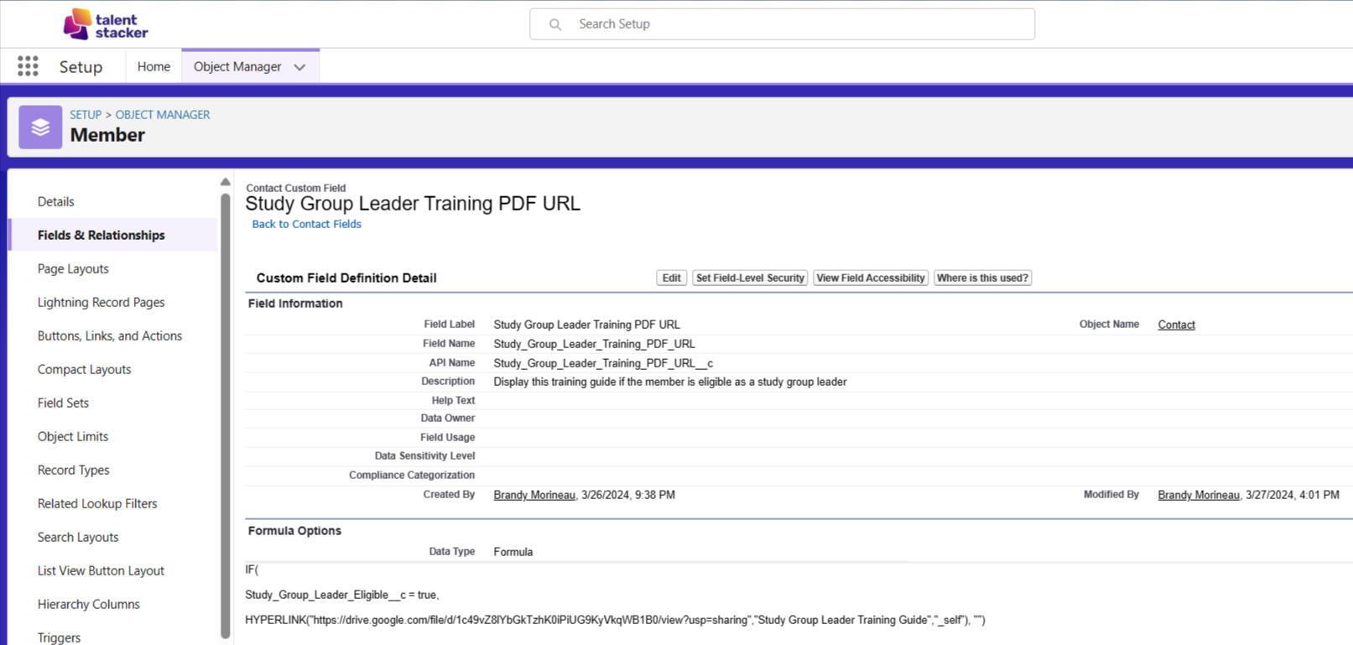Open the App Launcher grid icon
Image resolution: width=1353 pixels, height=645 pixels.
(x=28, y=66)
